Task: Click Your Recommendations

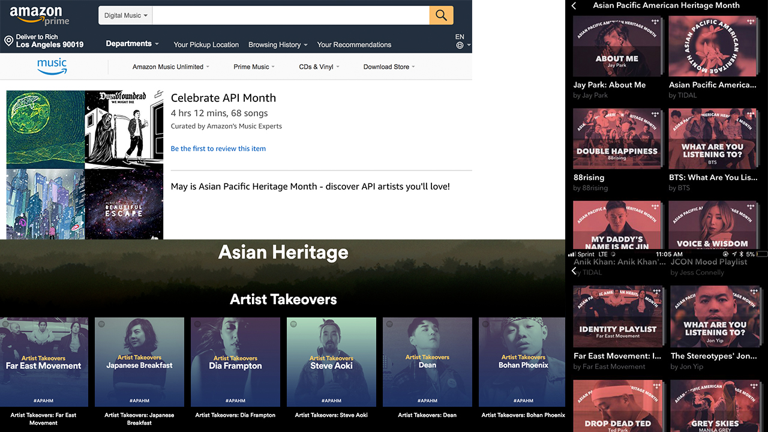Action: click(354, 44)
